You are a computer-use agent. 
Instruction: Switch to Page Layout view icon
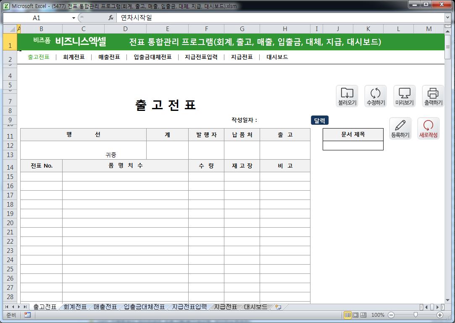point(355,315)
